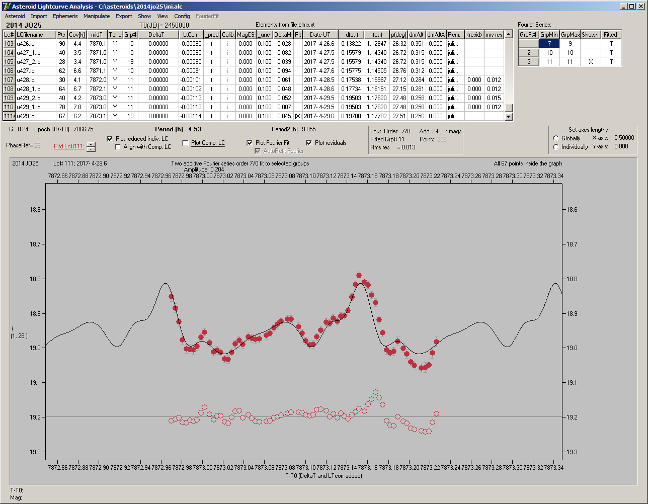The image size is (648, 504).
Task: Decrement plotted lightcurve number stepper down
Action: click(x=91, y=149)
